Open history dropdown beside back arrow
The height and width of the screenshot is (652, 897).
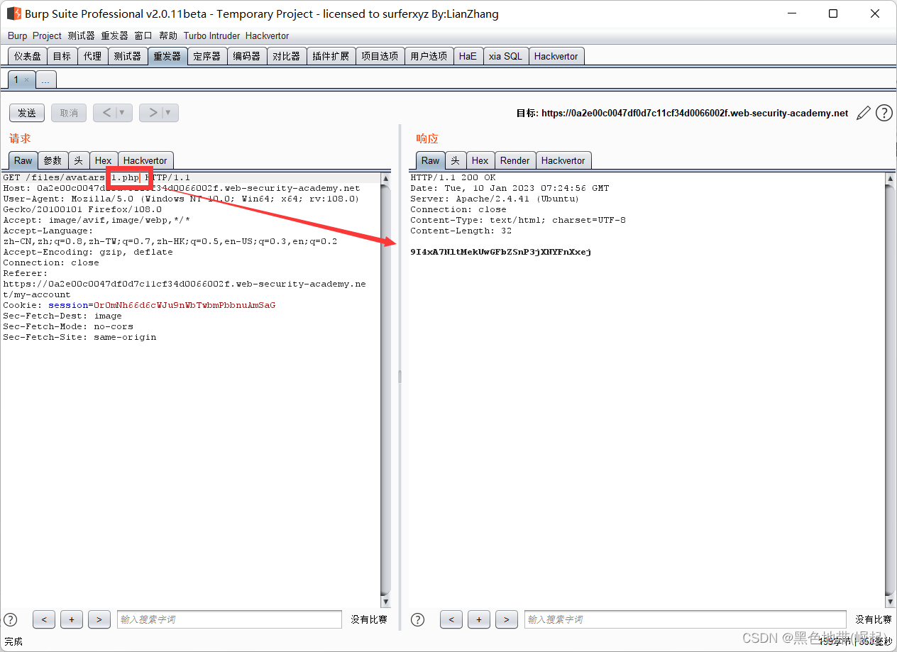[123, 113]
